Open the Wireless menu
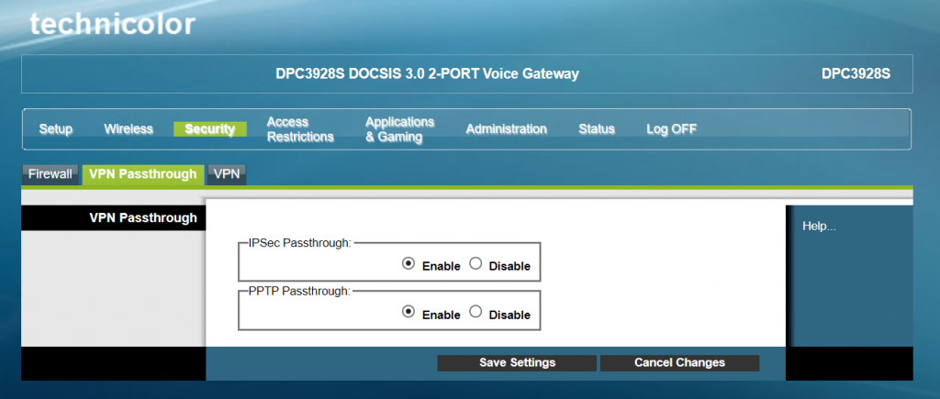 click(x=129, y=128)
